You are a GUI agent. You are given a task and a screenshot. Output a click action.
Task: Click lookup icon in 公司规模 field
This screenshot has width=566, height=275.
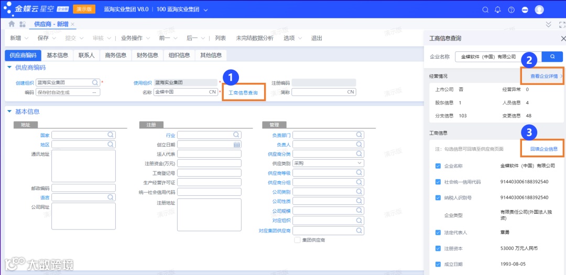tap(359, 211)
